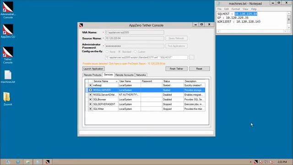Click the Notepad icon in machines.txt title bar
293x165 pixels.
pyautogui.click(x=218, y=3)
